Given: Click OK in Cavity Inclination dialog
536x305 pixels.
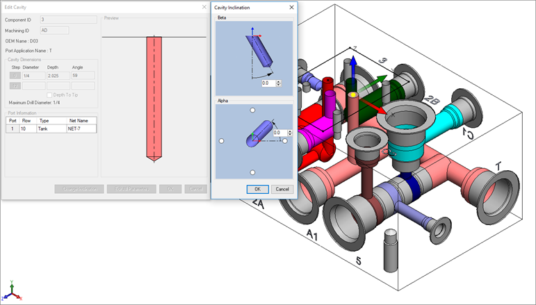Looking at the screenshot, I should tap(257, 189).
